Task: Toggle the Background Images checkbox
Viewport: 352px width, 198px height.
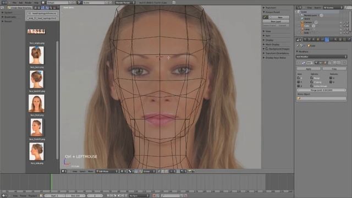Action: click(267, 49)
